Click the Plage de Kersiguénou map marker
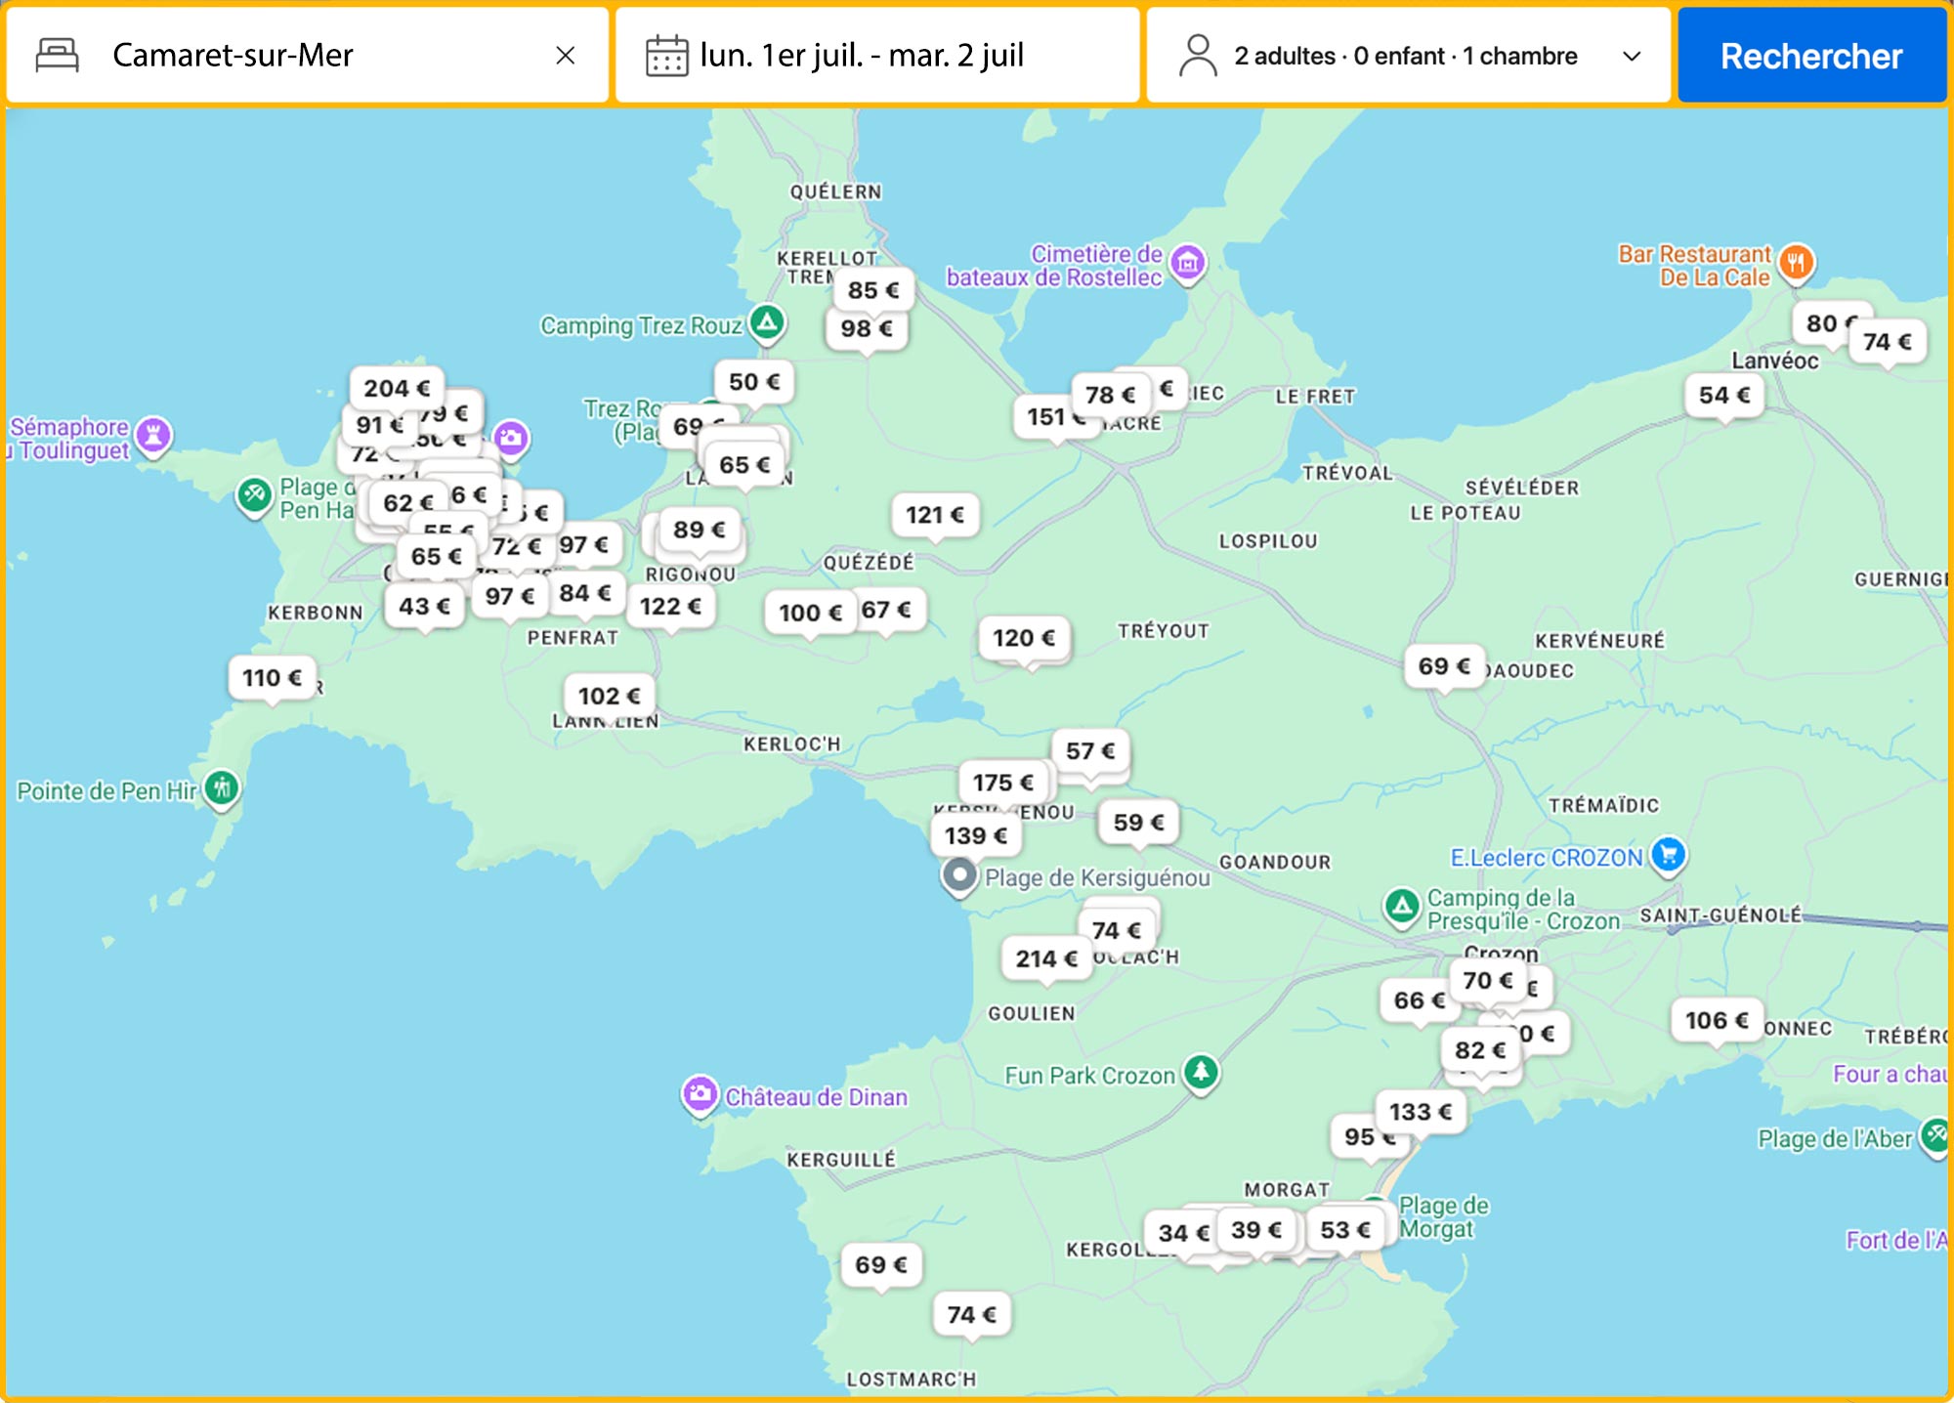Viewport: 1954px width, 1403px height. [960, 876]
